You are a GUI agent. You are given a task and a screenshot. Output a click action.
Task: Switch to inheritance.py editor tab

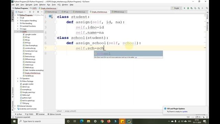click(80, 12)
